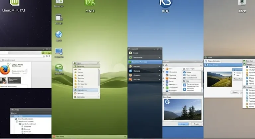Click the white button beside the blue KDE dialog button
This screenshot has height=139, width=255.
pos(196,124)
